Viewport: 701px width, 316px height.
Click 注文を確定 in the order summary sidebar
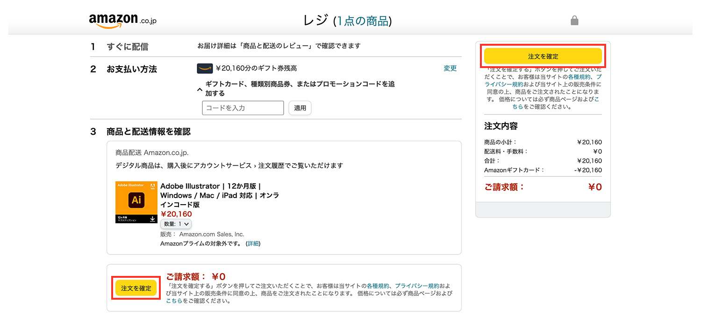point(543,56)
